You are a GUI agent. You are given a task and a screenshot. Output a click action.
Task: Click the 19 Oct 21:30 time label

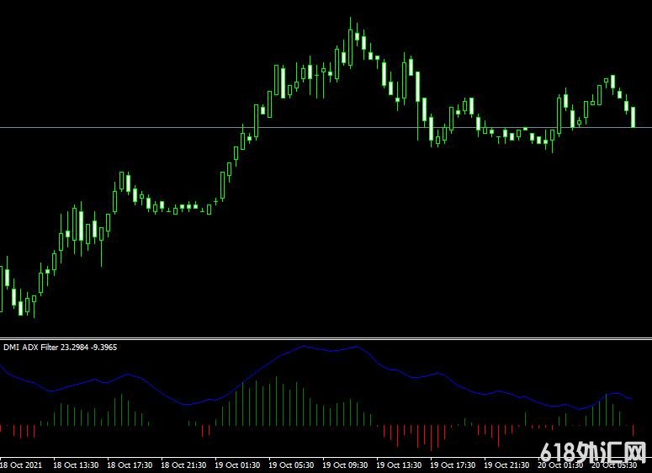[506, 465]
